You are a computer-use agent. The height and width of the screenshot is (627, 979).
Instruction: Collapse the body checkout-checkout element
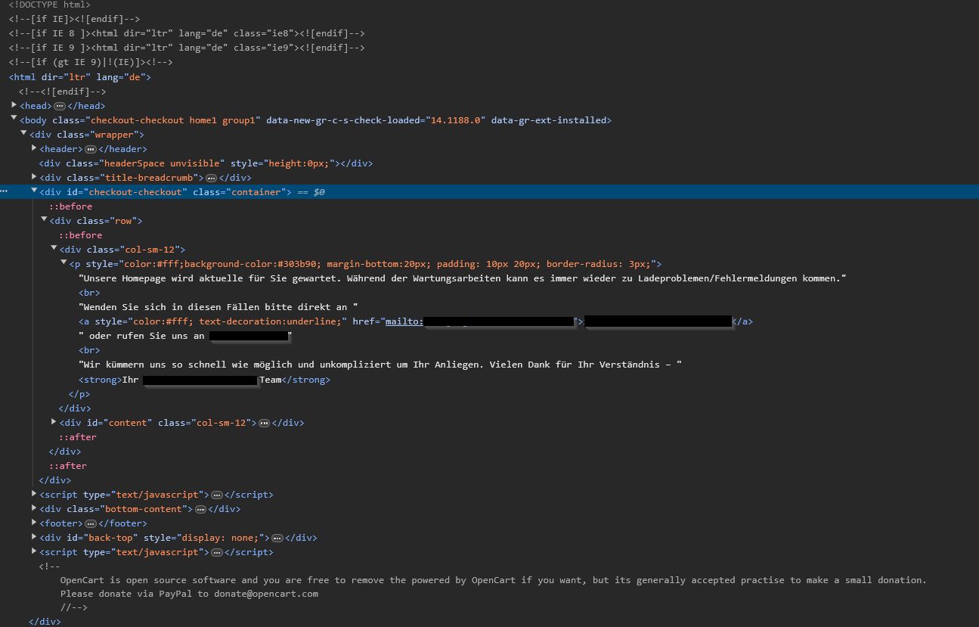(x=14, y=120)
